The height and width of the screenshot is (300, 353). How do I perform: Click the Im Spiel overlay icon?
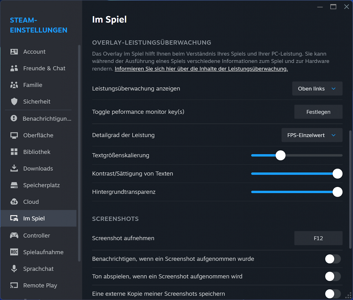[x=14, y=218]
